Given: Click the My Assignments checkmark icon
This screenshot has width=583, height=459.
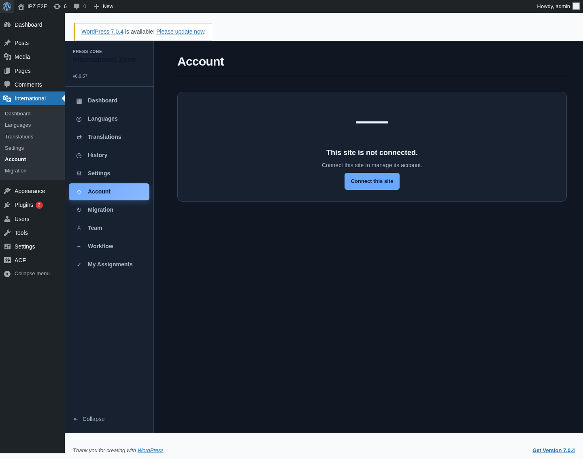Looking at the screenshot, I should click(79, 265).
